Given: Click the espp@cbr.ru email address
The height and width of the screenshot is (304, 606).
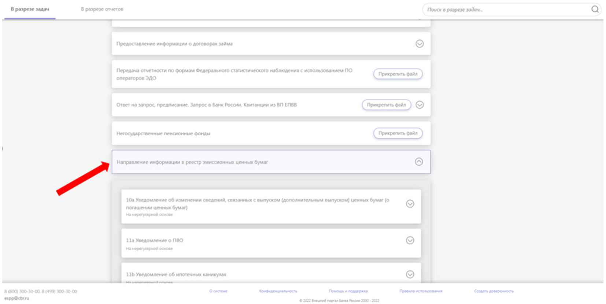Looking at the screenshot, I should click(17, 298).
